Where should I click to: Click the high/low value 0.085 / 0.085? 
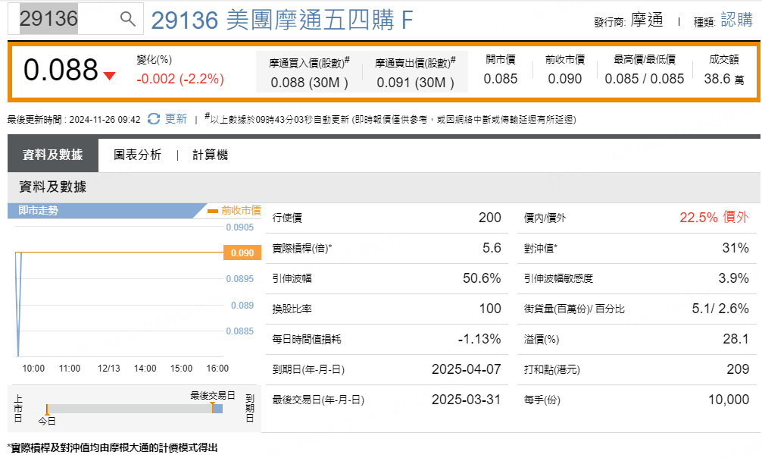(645, 79)
